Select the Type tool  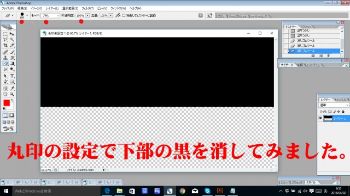point(12,76)
